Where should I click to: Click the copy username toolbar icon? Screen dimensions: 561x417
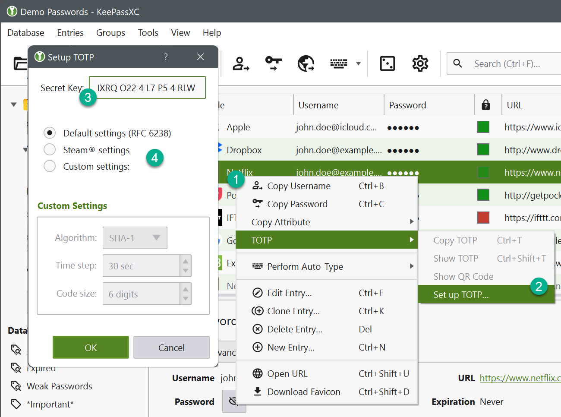pos(241,64)
